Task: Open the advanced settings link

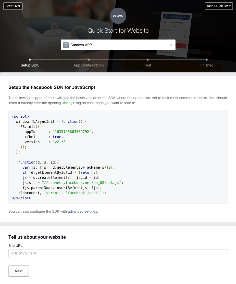Action: 83,212
